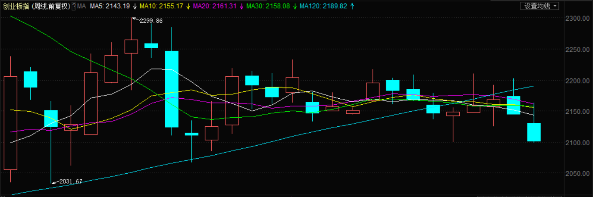Screen dimensions: 593x197
Task: Click the last cyan candlestick on the right
Action: (533, 132)
